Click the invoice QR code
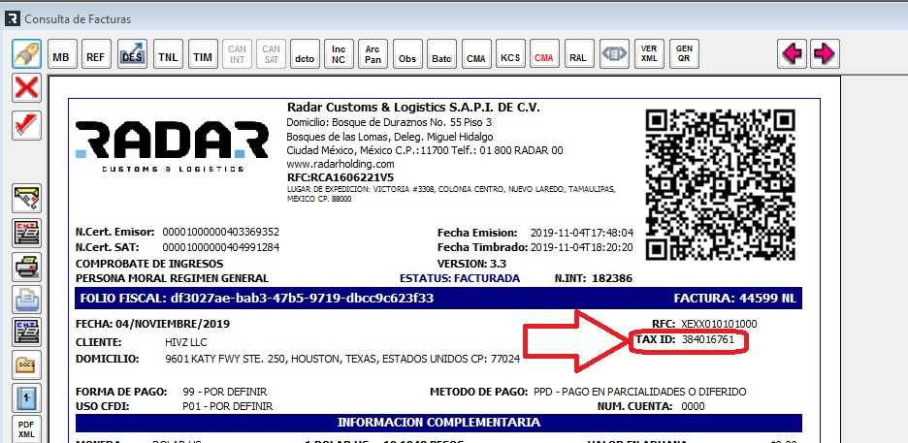 pos(721,184)
